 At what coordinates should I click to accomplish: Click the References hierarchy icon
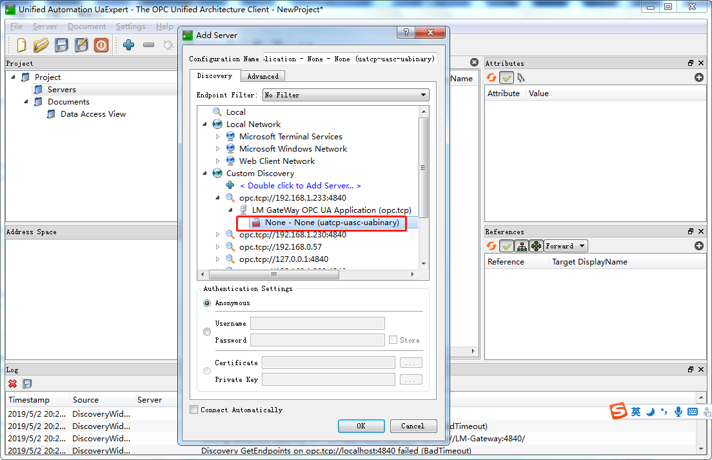point(522,246)
